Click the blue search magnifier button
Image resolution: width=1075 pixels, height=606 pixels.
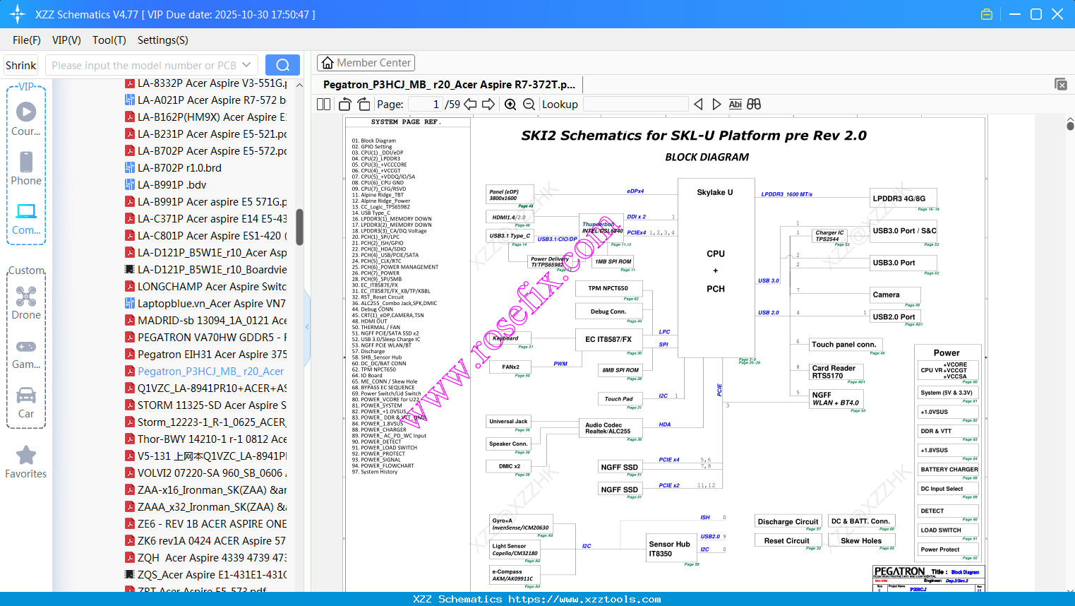282,65
